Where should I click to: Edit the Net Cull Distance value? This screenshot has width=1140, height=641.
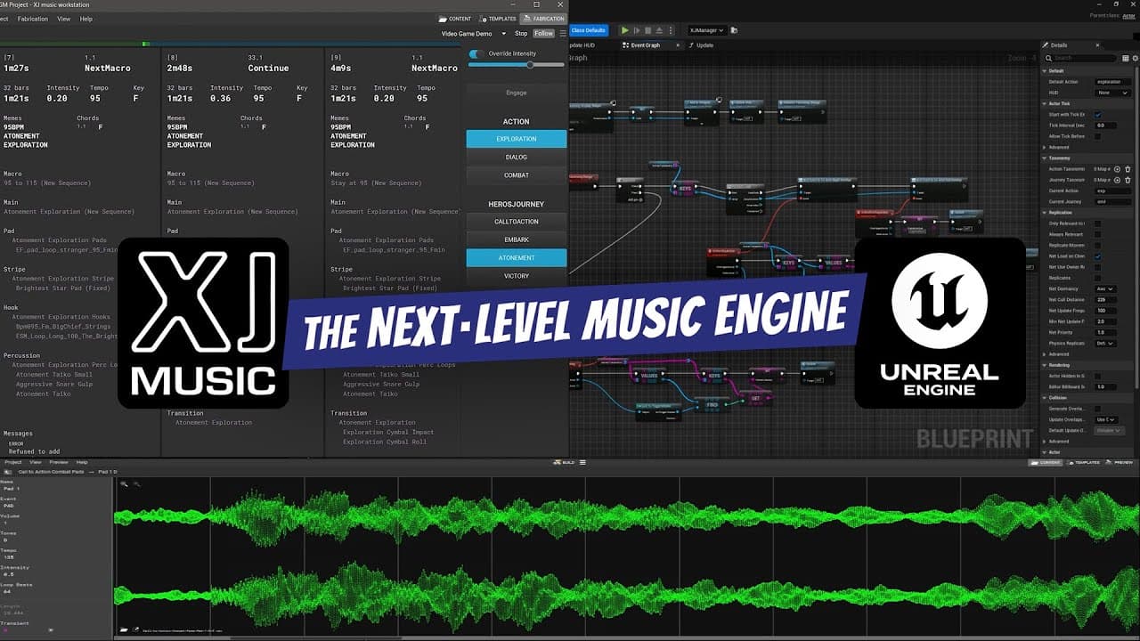coord(1106,300)
